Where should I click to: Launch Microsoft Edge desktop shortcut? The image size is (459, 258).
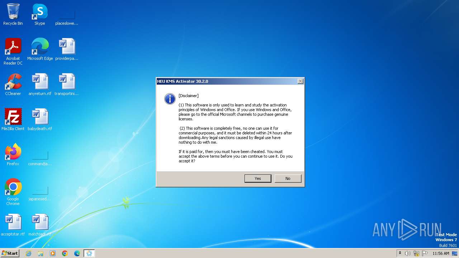point(40,49)
